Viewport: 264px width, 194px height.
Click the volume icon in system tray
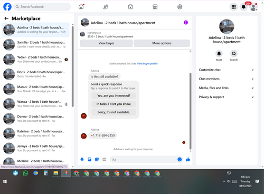pyautogui.click(x=229, y=181)
